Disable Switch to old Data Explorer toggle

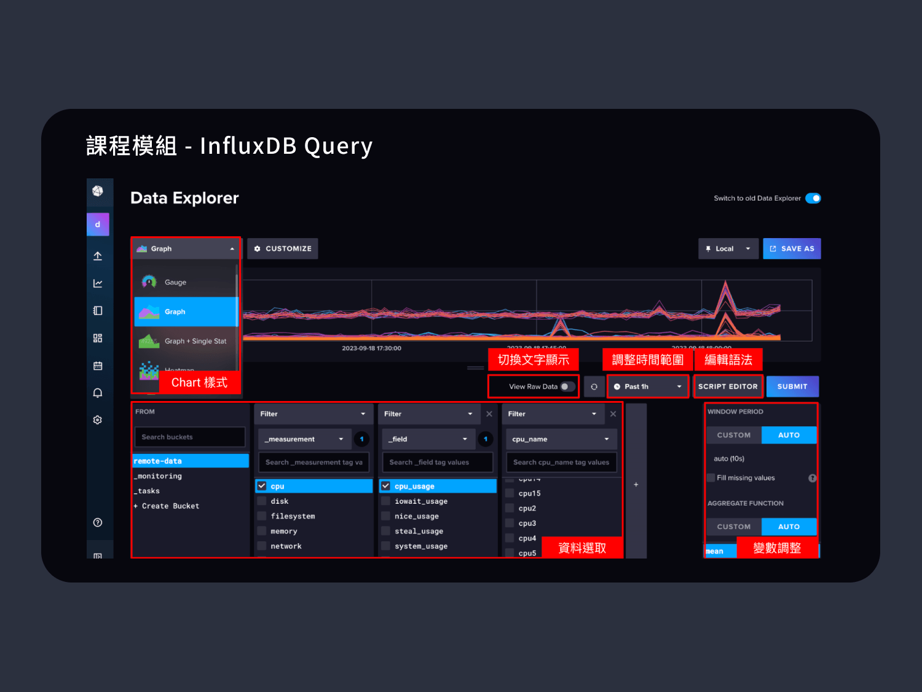tap(813, 198)
